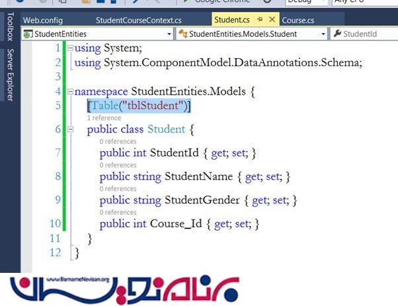The image size is (398, 306).
Task: Open the Server Explorer side panel
Action: tap(10, 75)
